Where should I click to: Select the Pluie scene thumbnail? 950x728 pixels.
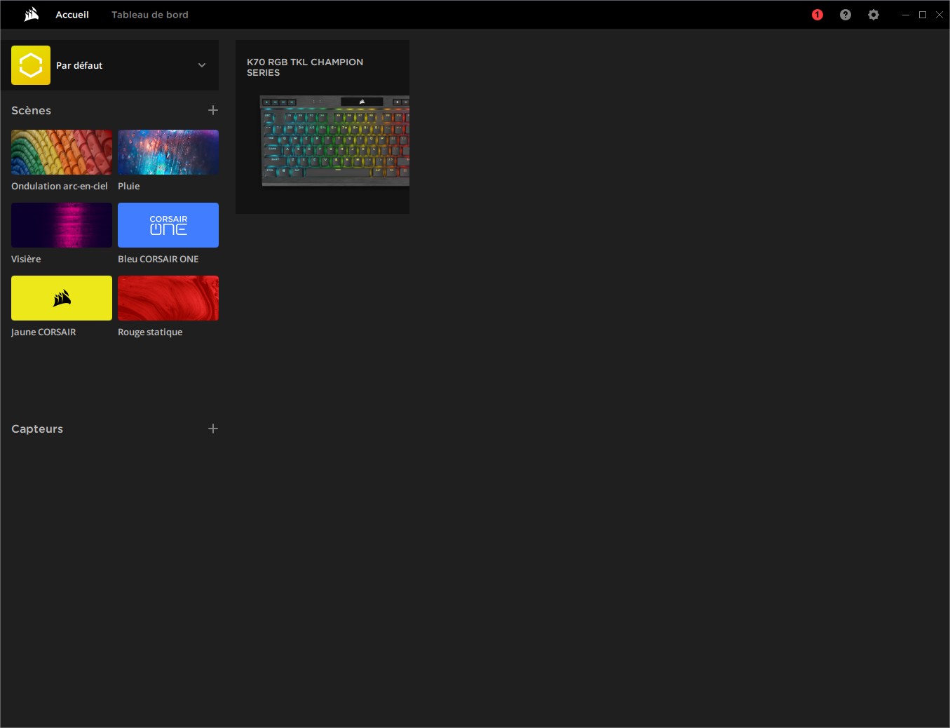168,152
